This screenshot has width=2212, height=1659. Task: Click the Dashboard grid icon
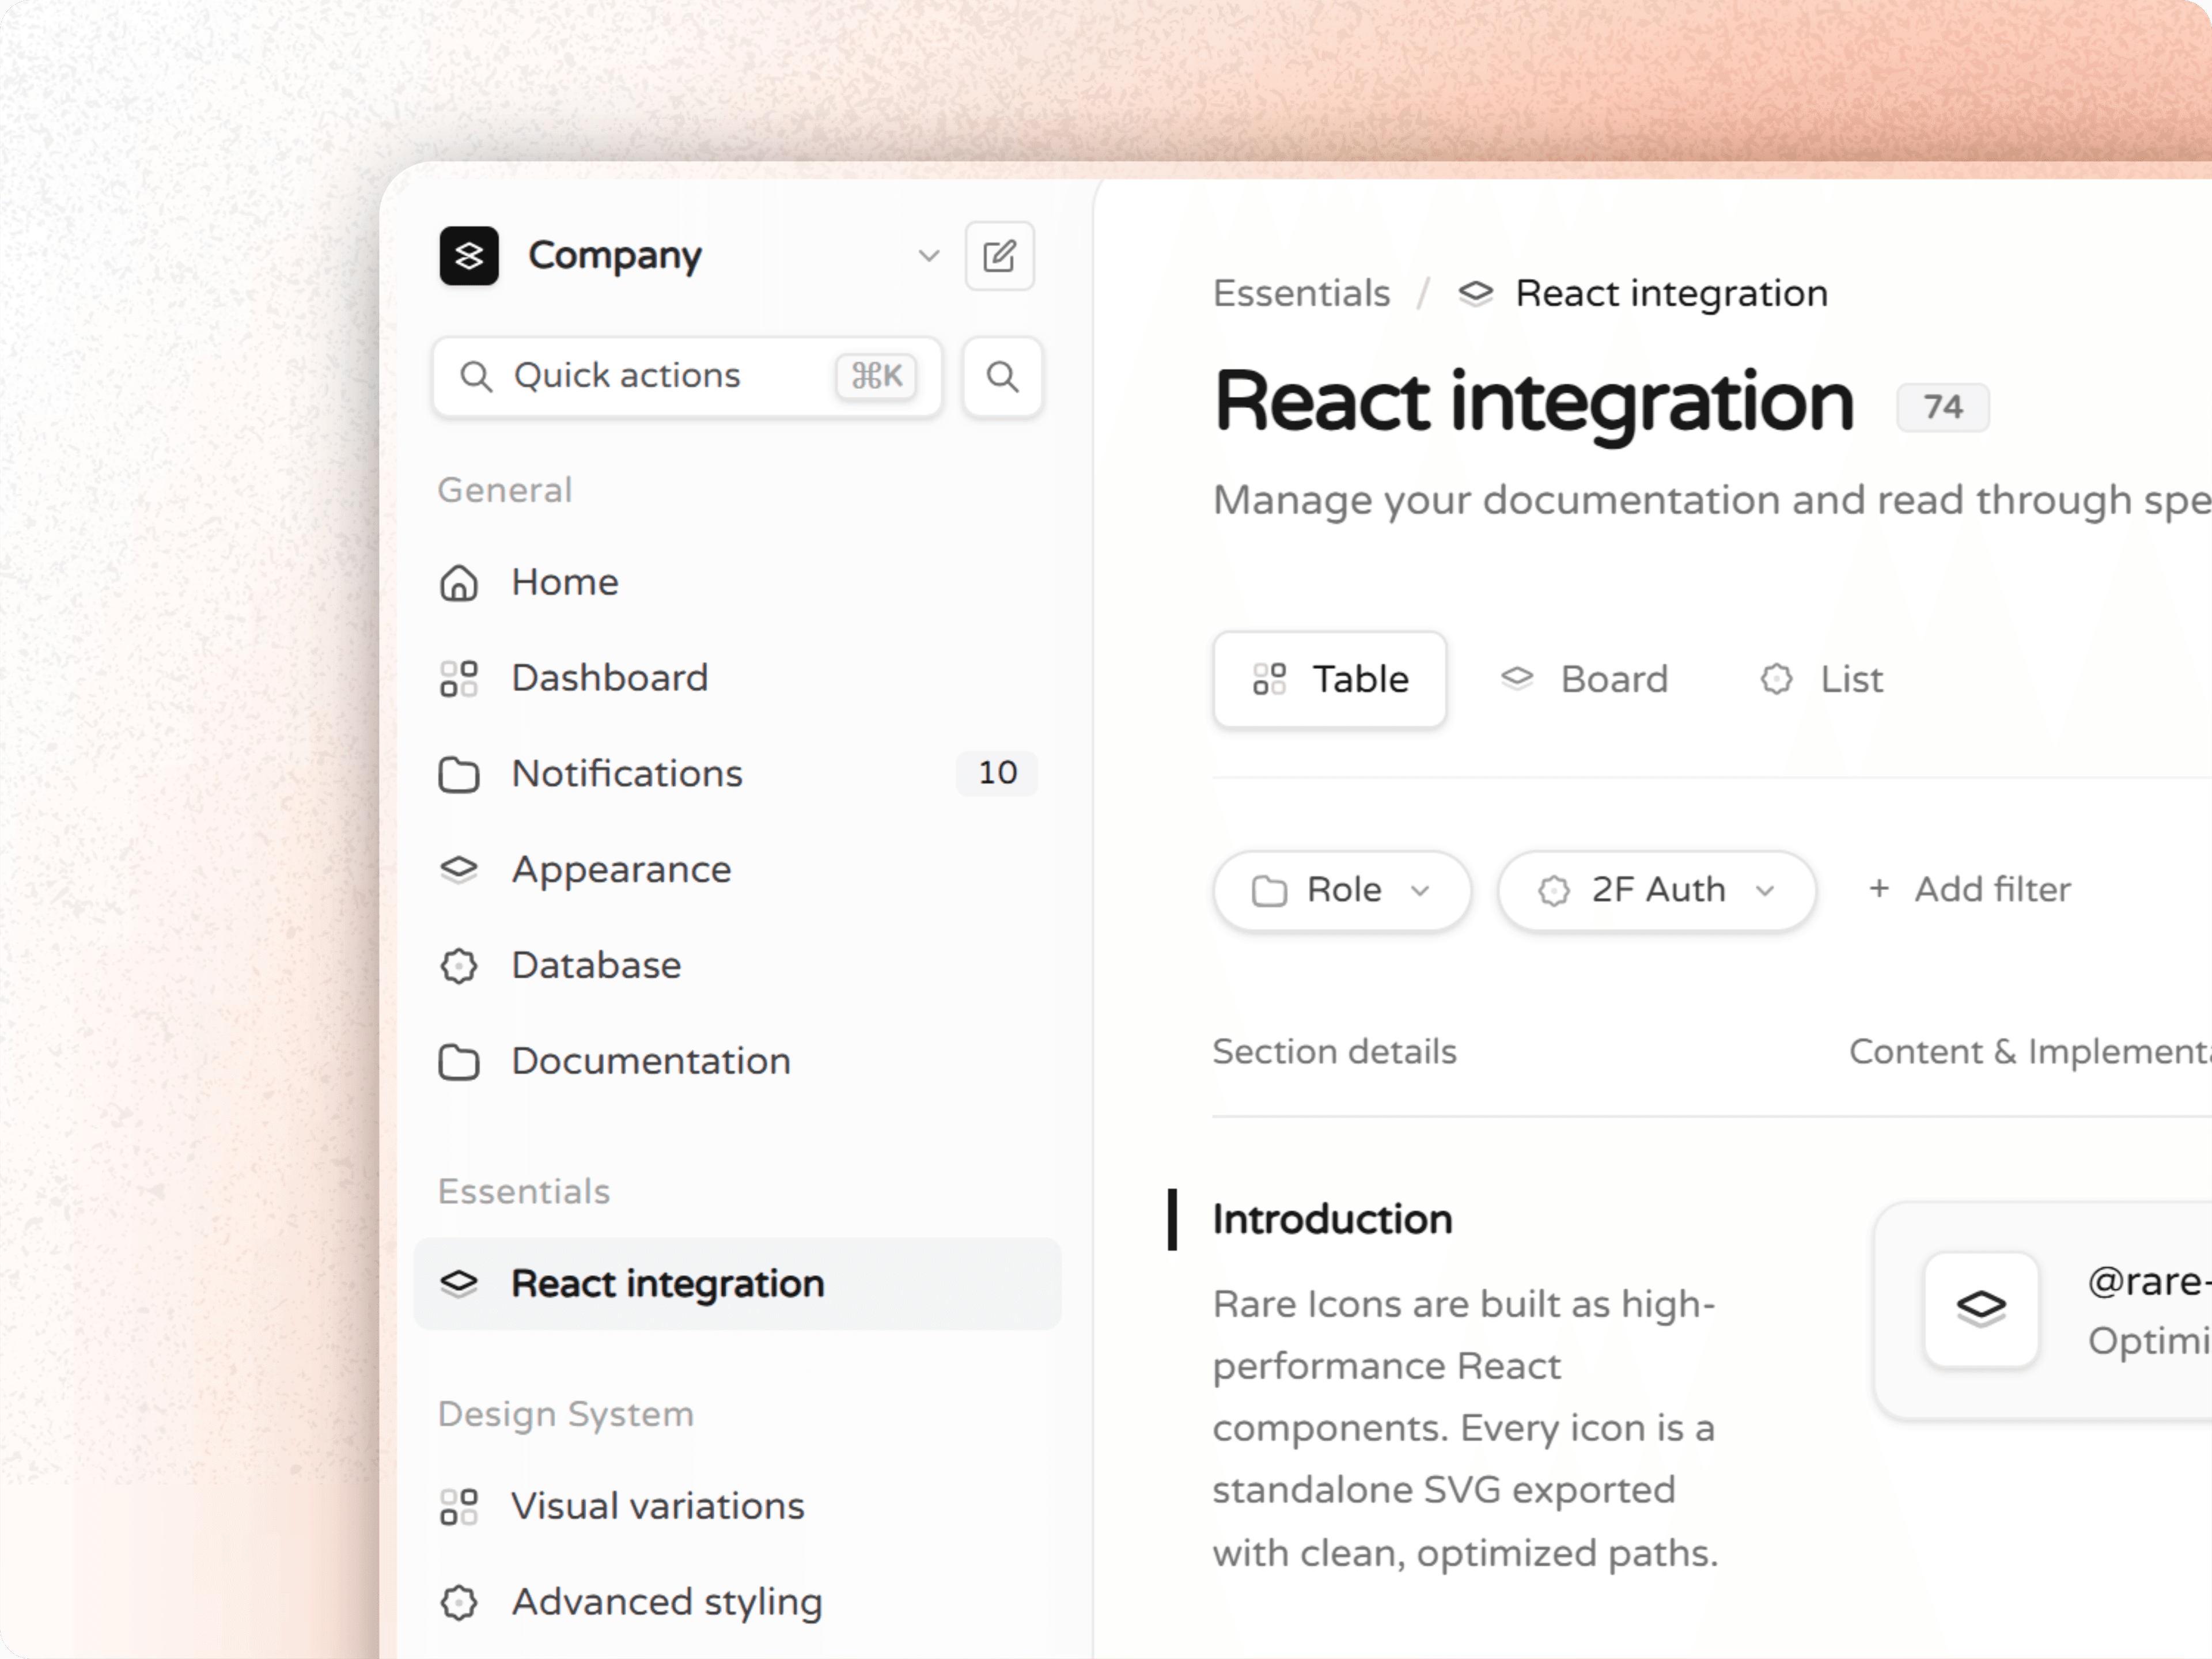[x=459, y=678]
